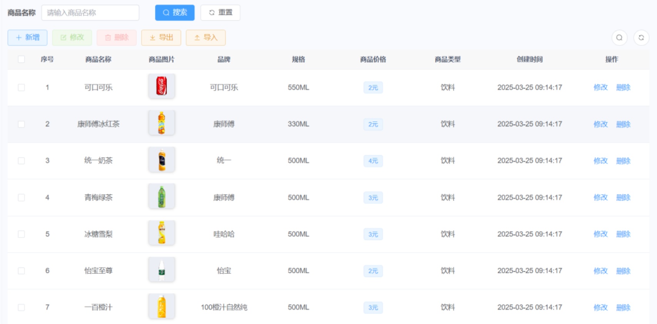
Task: Tick the checkbox for 怡宝至尊 row
Action: (x=22, y=271)
